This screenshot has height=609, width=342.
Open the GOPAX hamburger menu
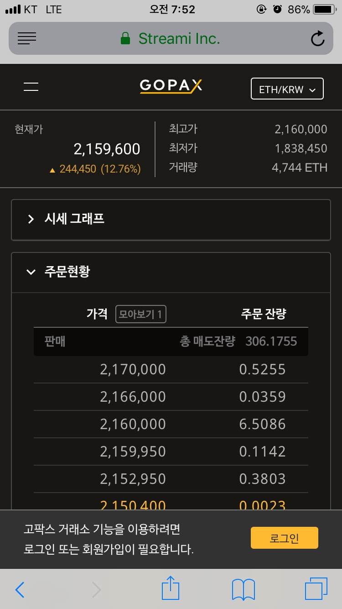tap(31, 87)
